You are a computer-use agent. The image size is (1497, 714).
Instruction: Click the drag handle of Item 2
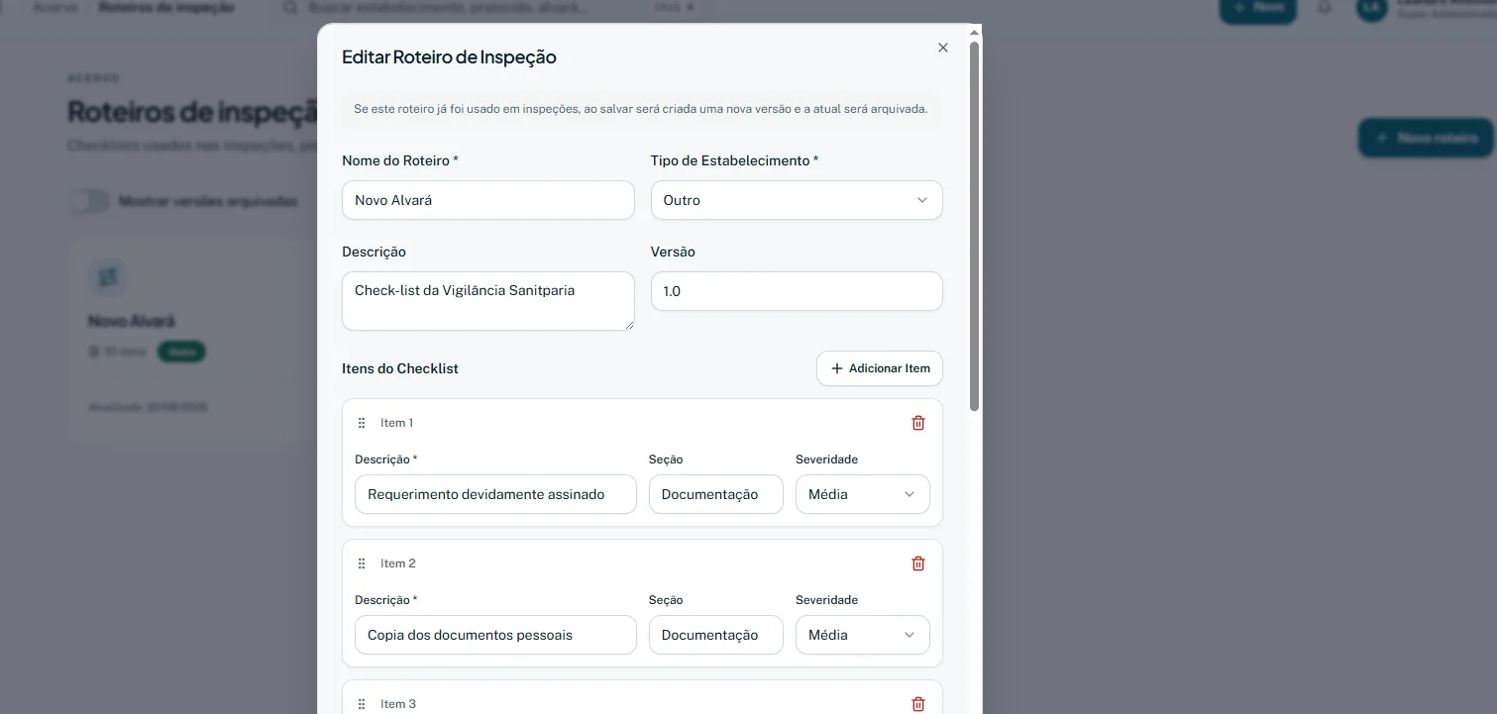pos(362,563)
